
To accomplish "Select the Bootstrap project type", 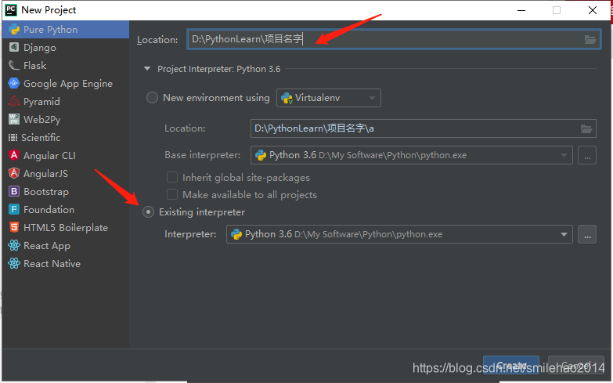I will (x=66, y=191).
